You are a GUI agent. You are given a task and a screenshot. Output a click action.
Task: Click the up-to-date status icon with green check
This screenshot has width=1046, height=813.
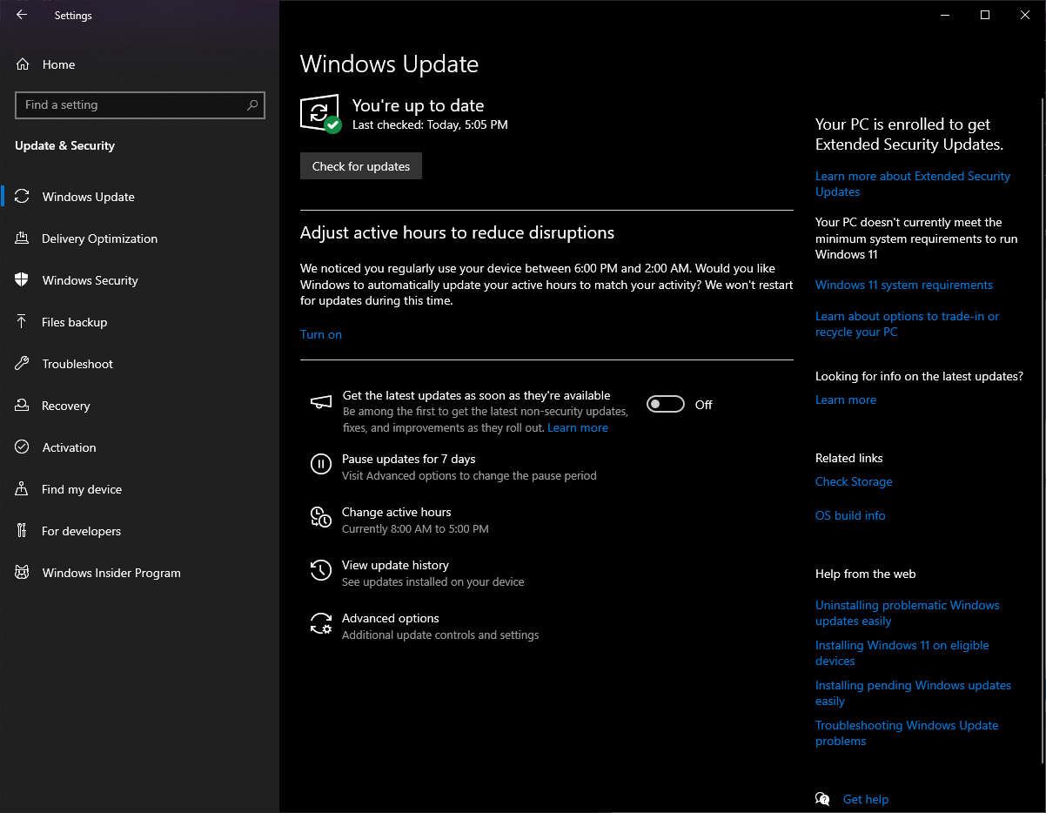pos(320,114)
